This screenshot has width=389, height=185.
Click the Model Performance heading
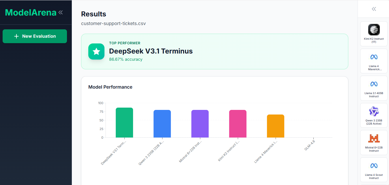point(110,87)
